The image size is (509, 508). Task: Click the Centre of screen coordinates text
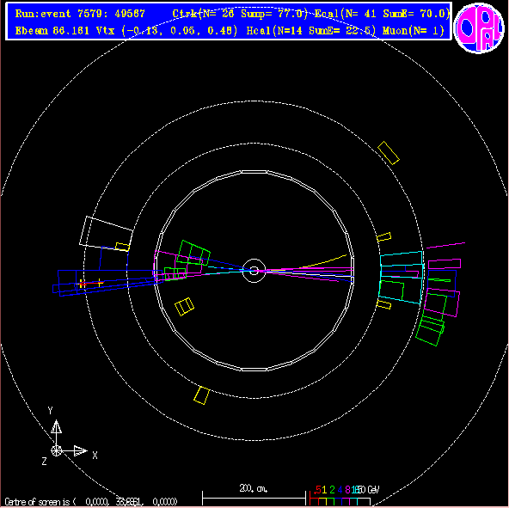coord(91,502)
